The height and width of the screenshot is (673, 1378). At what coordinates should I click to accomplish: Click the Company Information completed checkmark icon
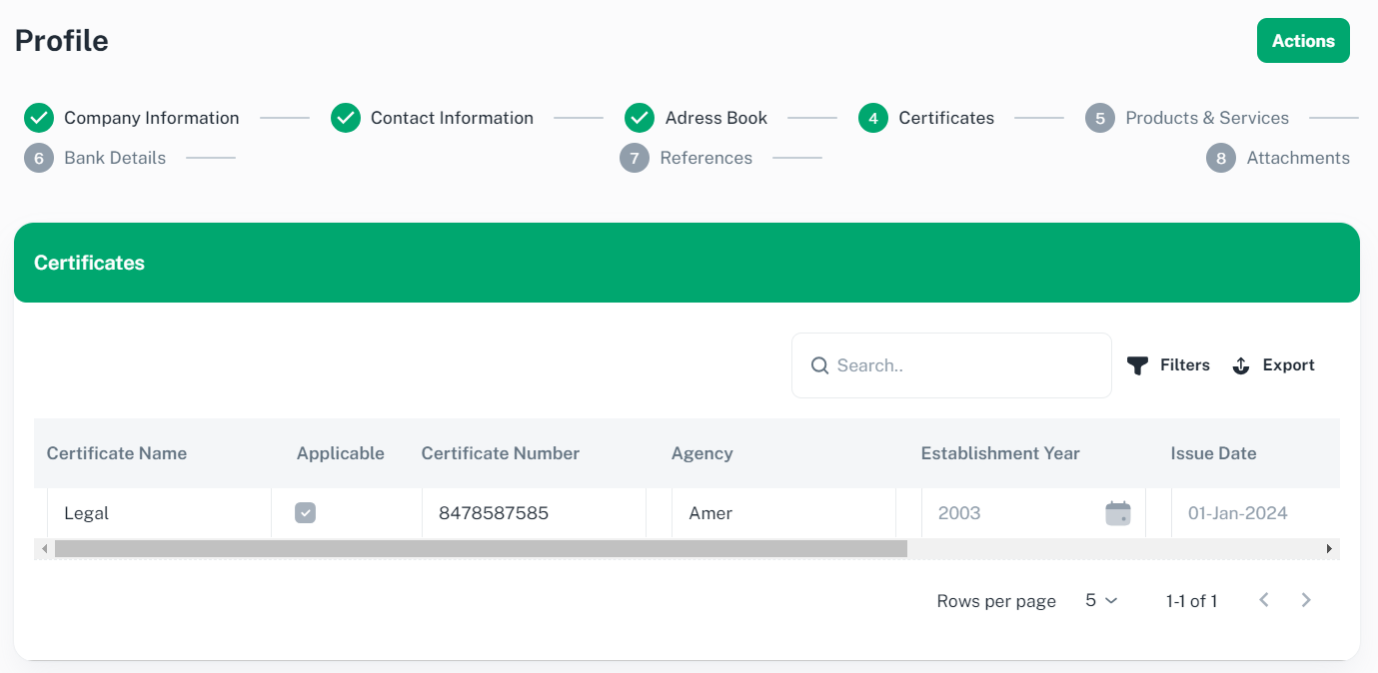[39, 118]
